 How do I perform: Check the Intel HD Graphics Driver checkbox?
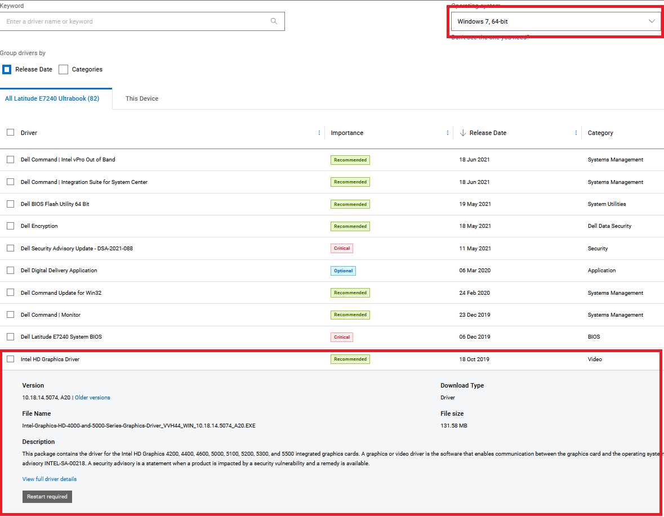[10, 359]
